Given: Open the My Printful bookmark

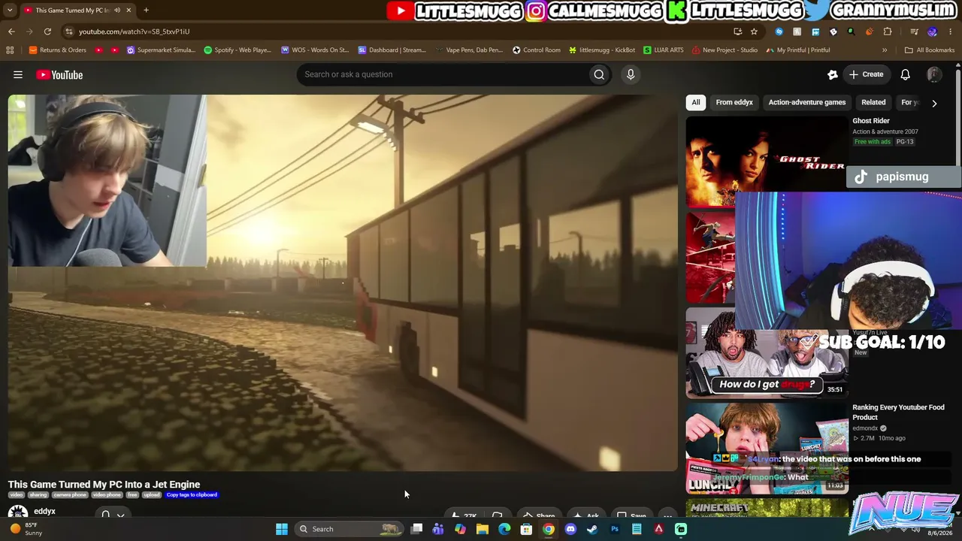Looking at the screenshot, I should click(798, 50).
